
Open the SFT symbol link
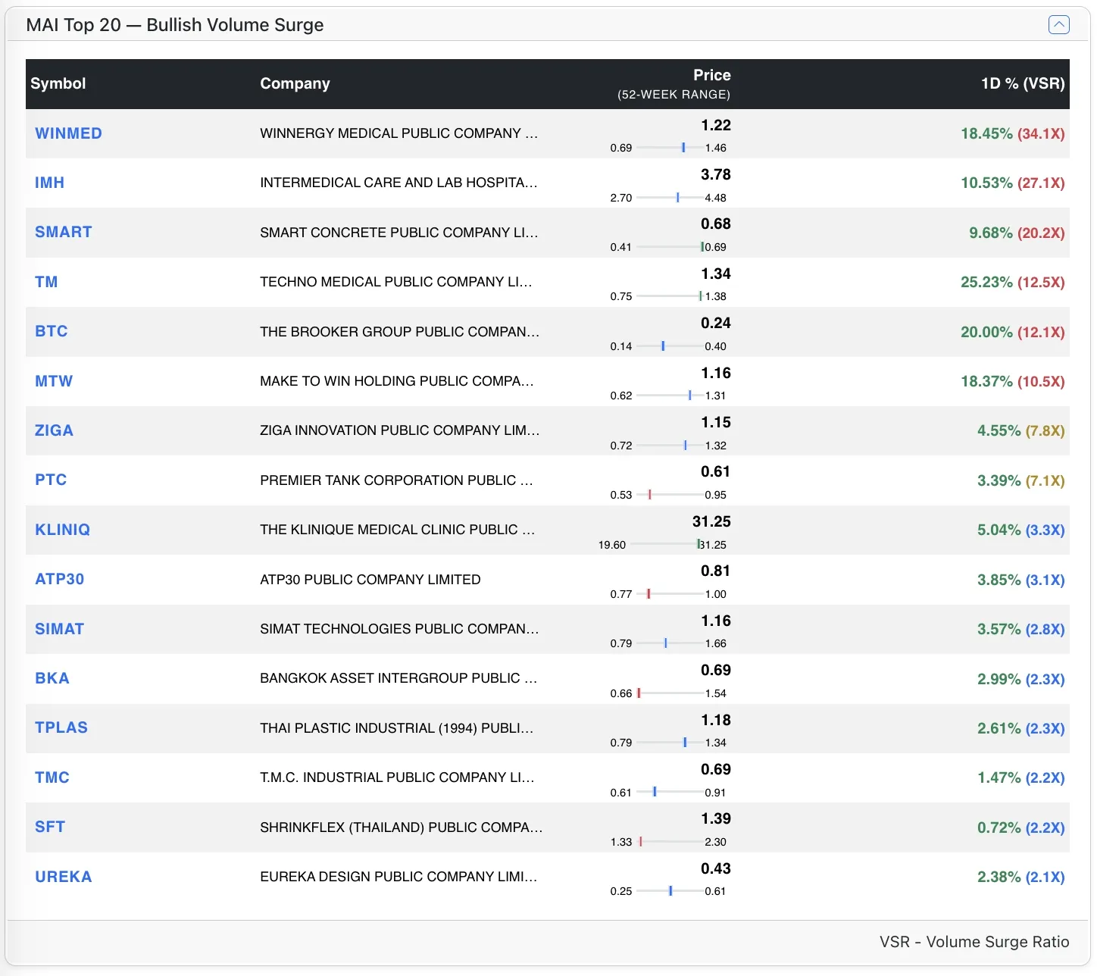pos(50,827)
